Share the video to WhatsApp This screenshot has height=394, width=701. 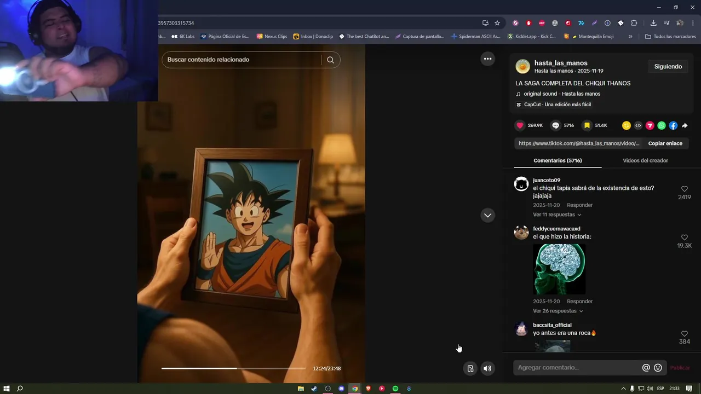(662, 125)
